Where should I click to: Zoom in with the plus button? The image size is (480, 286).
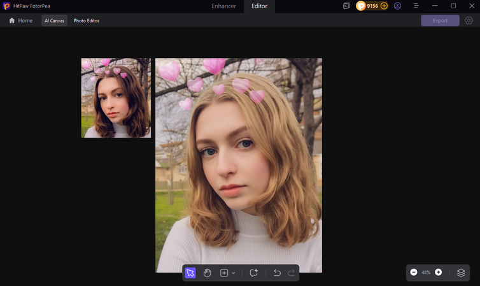[x=439, y=272]
